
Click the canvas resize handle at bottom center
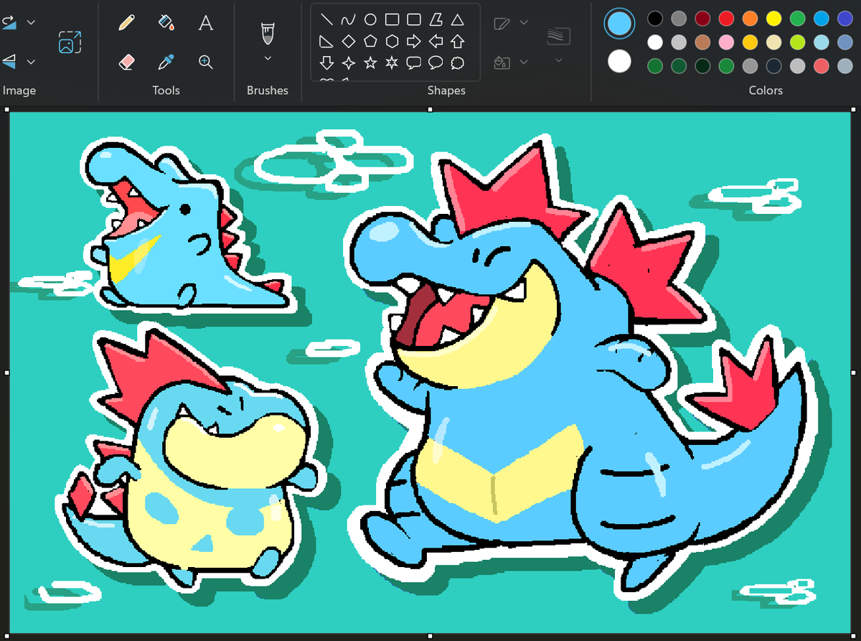431,635
